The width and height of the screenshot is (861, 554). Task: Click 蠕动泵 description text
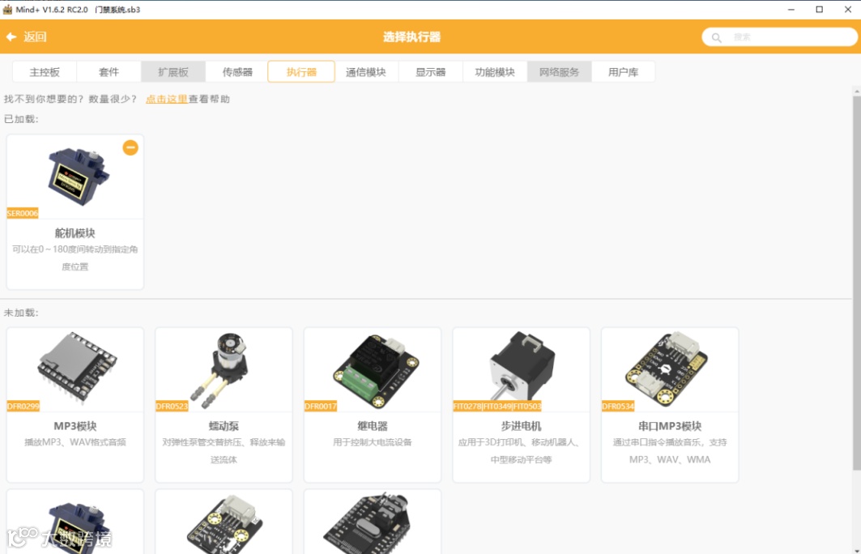point(224,451)
